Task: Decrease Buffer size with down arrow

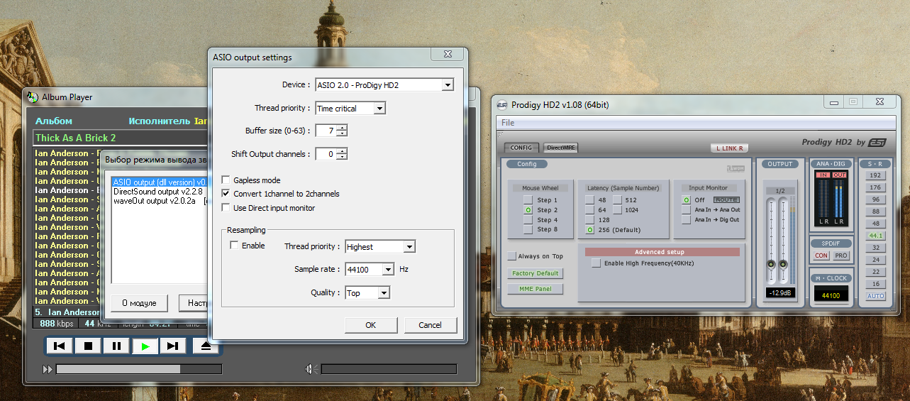Action: [x=342, y=134]
